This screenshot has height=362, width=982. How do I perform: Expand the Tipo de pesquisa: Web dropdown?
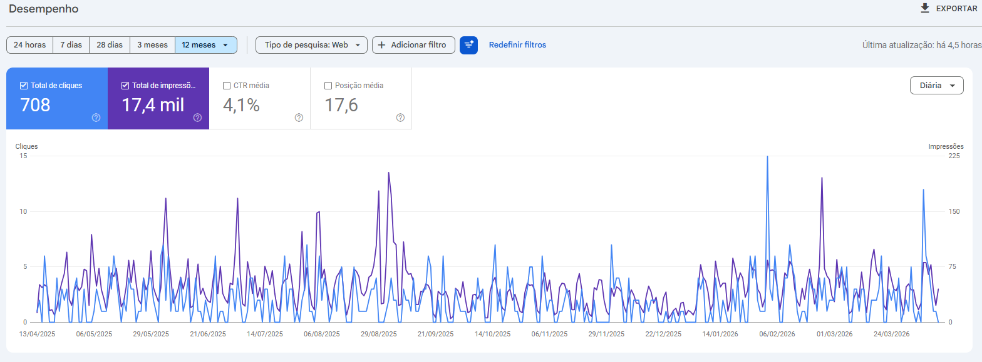(x=311, y=45)
